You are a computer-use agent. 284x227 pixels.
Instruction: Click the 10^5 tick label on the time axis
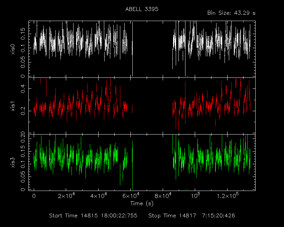pyautogui.click(x=195, y=196)
